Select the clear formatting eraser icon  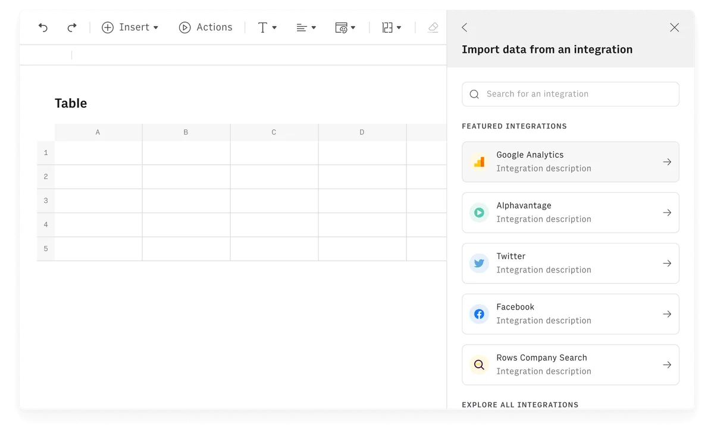[x=433, y=27]
